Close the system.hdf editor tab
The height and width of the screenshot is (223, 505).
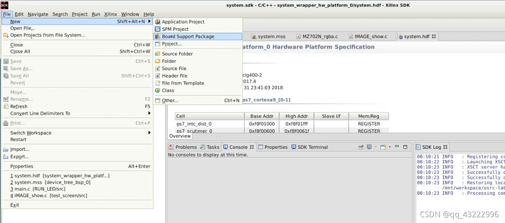click(x=434, y=36)
